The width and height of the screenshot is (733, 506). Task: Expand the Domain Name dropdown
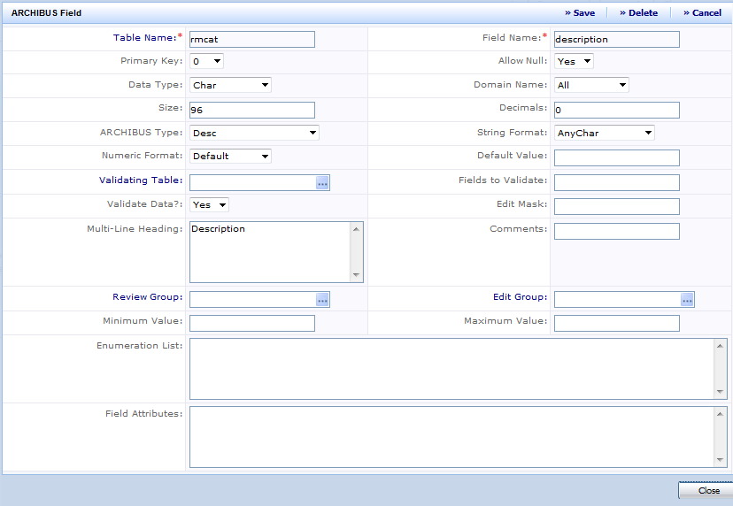(x=590, y=86)
